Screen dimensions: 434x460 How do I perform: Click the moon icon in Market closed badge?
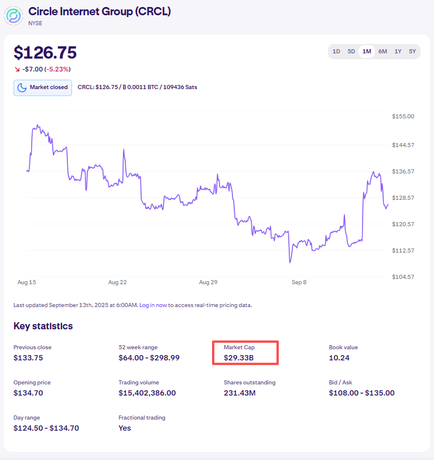(x=22, y=87)
